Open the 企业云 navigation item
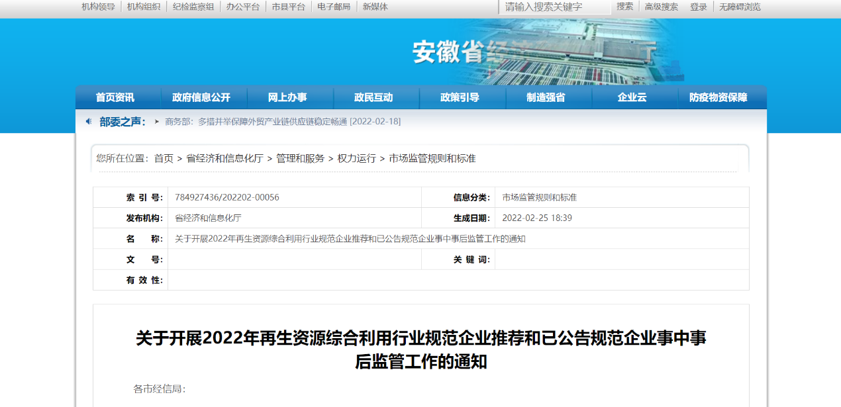The image size is (841, 407). pyautogui.click(x=632, y=97)
